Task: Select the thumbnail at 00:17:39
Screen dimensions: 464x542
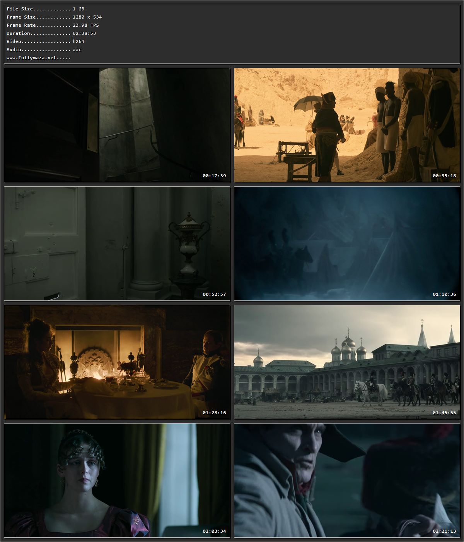Action: click(117, 125)
